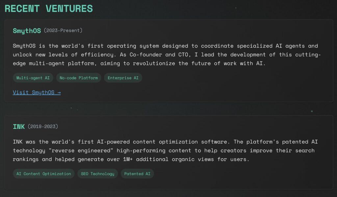The height and width of the screenshot is (197, 337).
Task: Click the No-code Platform tag
Action: [x=79, y=78]
